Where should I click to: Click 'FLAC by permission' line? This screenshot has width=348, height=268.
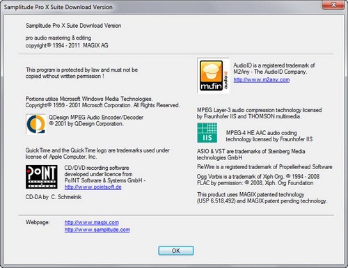255,183
